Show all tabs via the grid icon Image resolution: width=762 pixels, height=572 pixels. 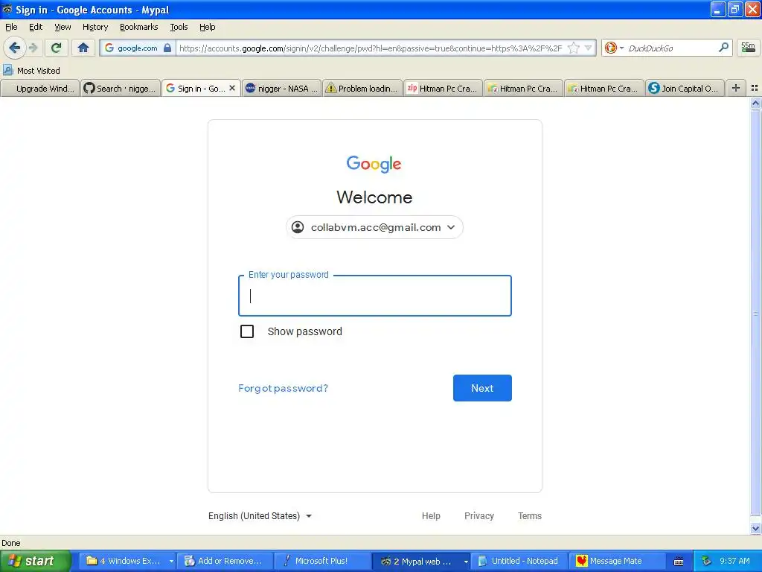tap(755, 88)
